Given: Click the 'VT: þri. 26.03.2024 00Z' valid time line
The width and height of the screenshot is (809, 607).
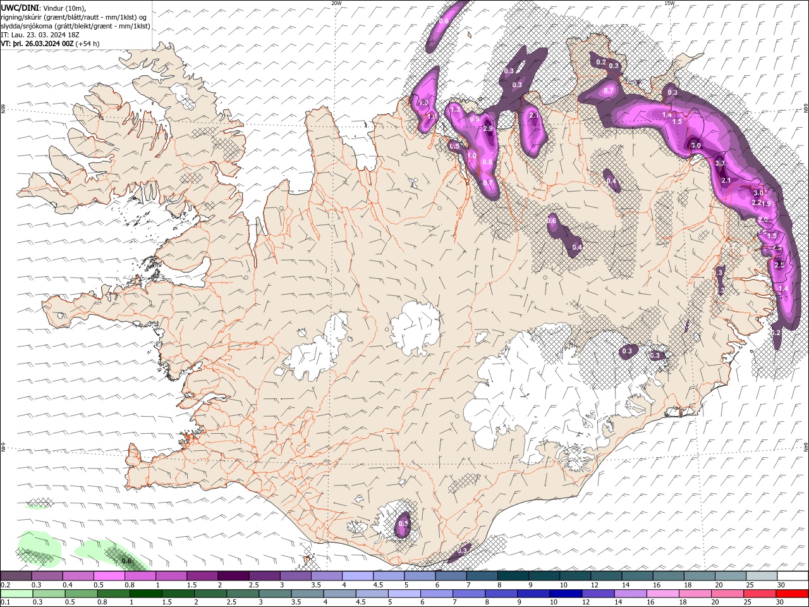Looking at the screenshot, I should pos(37,44).
